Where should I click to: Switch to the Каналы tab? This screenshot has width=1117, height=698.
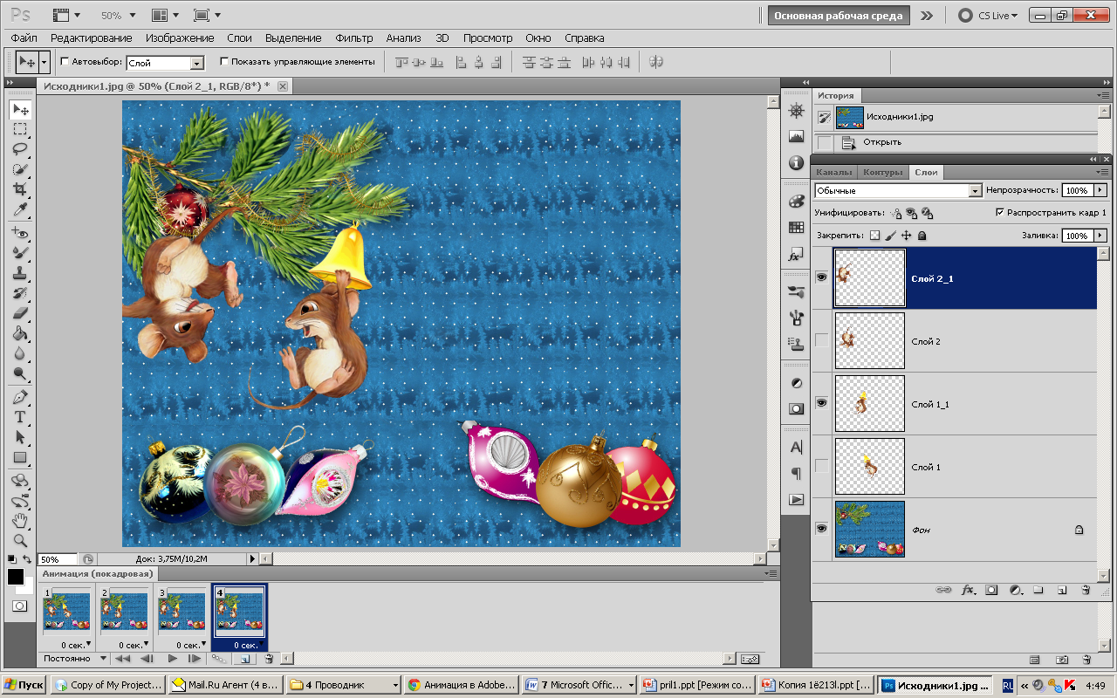pyautogui.click(x=833, y=173)
